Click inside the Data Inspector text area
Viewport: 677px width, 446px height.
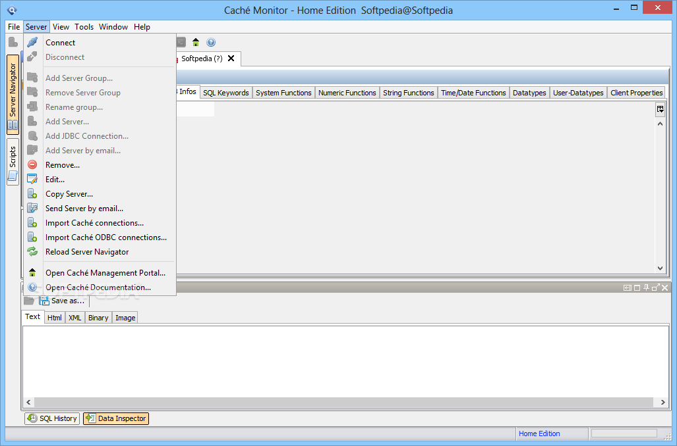[345, 361]
